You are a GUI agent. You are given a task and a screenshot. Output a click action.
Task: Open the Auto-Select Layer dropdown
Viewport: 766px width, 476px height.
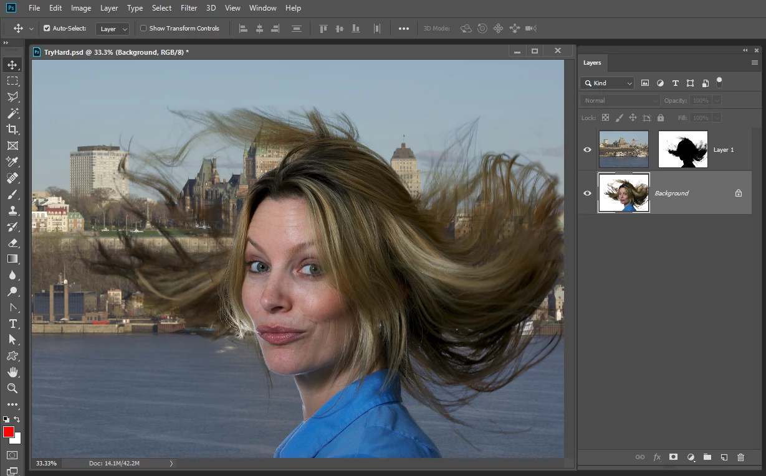point(112,29)
